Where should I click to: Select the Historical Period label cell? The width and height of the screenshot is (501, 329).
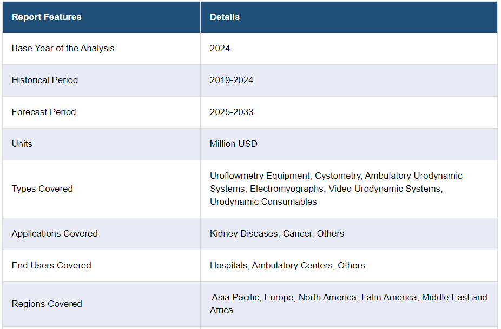pos(45,80)
